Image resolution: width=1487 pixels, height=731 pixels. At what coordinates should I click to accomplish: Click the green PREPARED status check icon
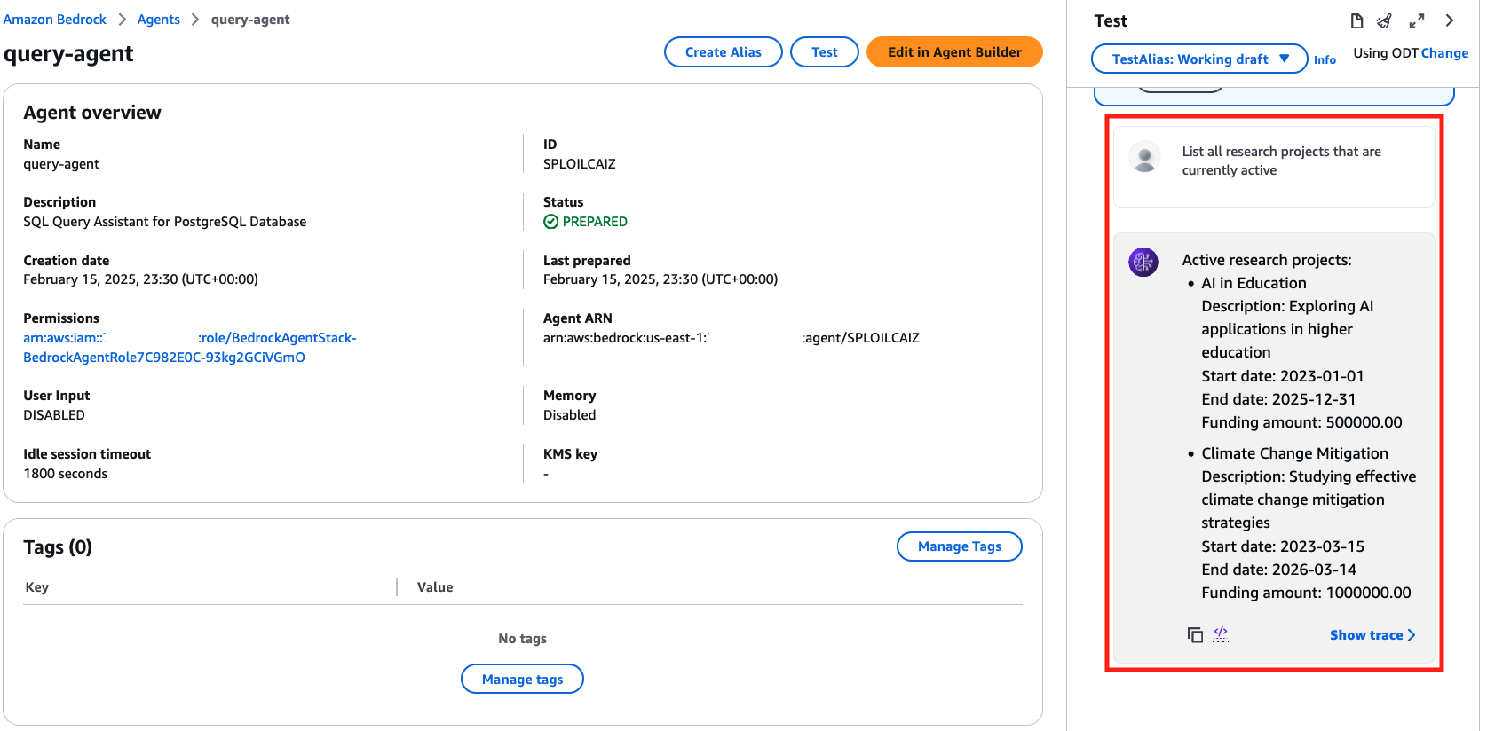pyautogui.click(x=551, y=222)
